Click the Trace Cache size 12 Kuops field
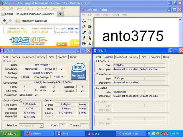The width and height of the screenshot is (183, 137). point(128,78)
